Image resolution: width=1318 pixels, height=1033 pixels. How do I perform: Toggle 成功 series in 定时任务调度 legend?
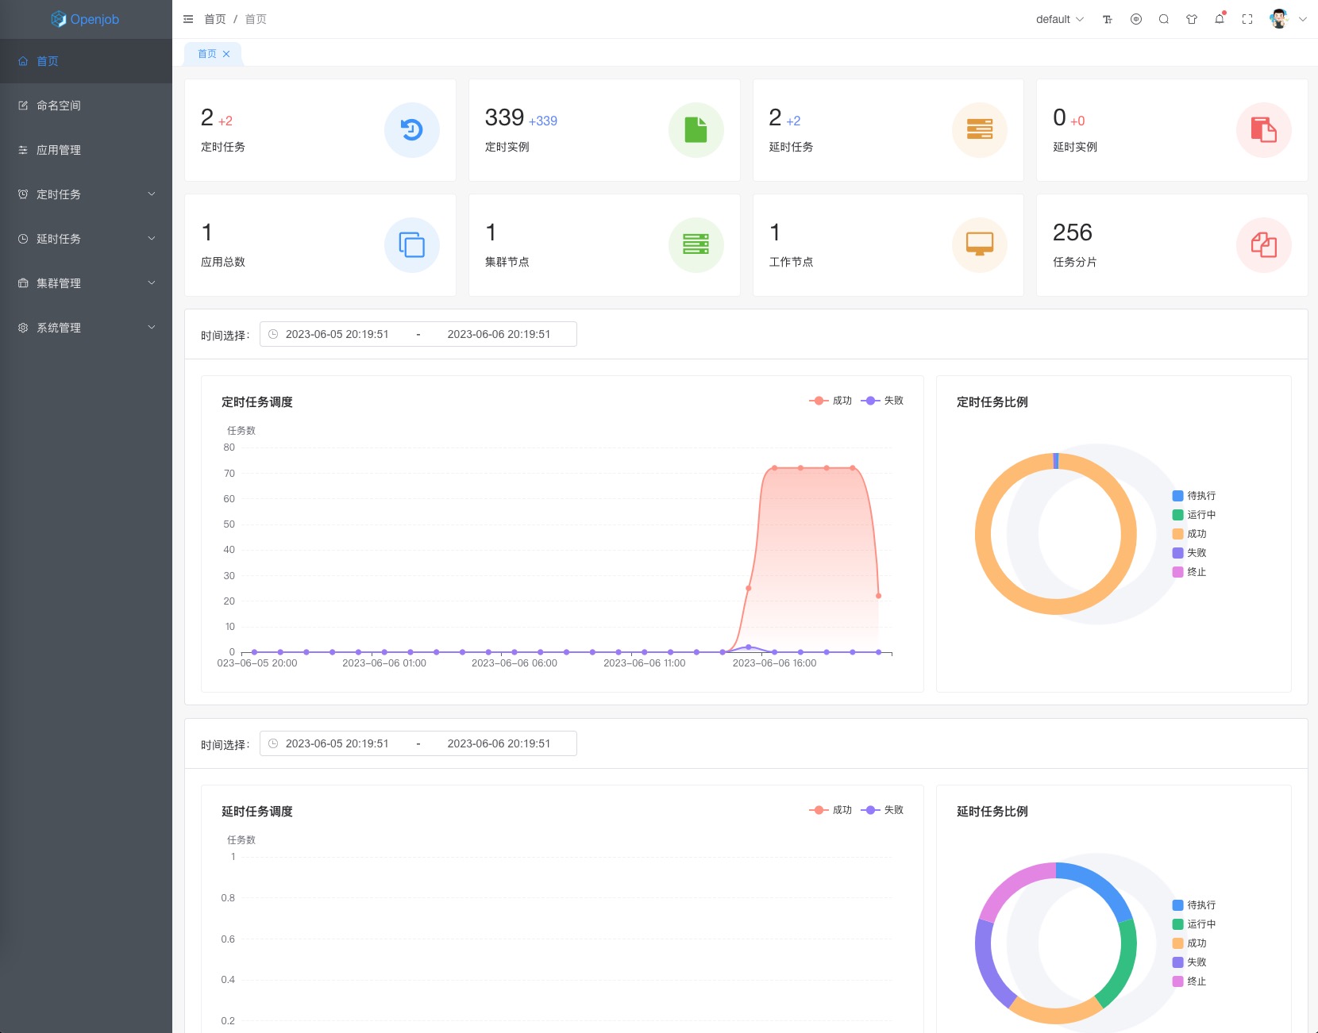830,401
